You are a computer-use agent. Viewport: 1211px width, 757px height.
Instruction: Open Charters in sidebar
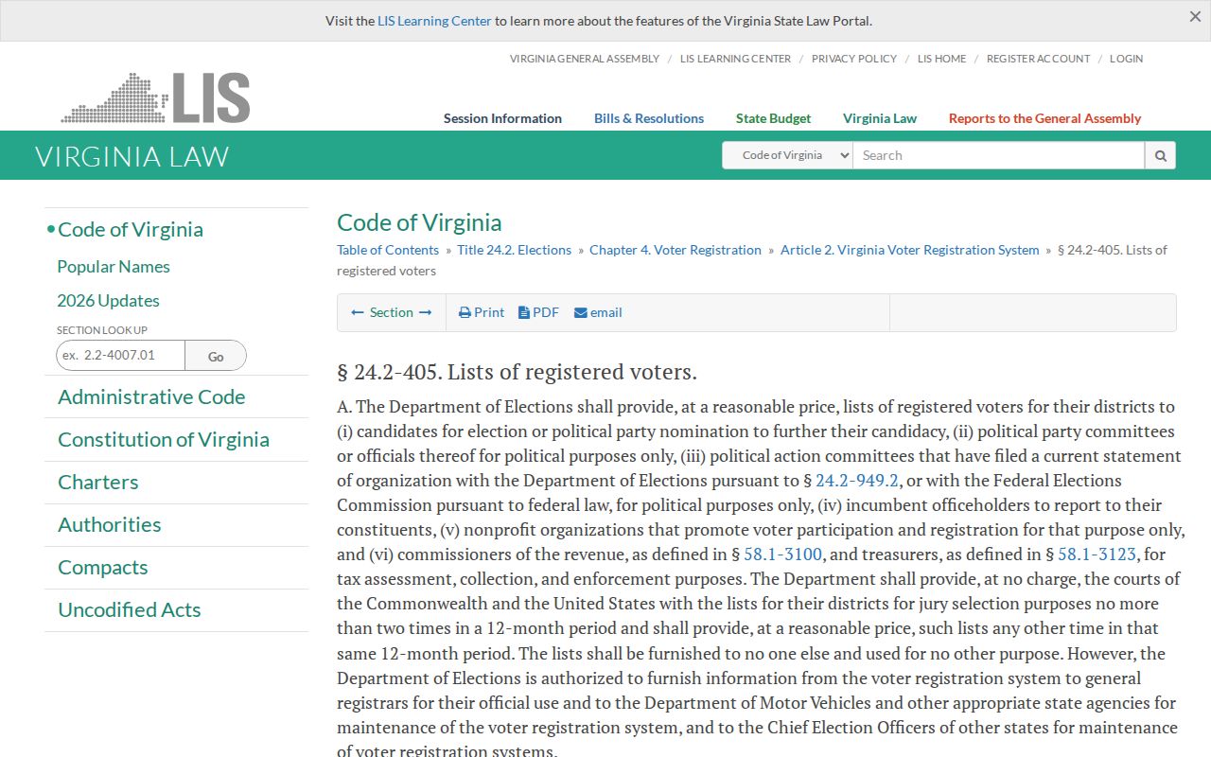98,482
